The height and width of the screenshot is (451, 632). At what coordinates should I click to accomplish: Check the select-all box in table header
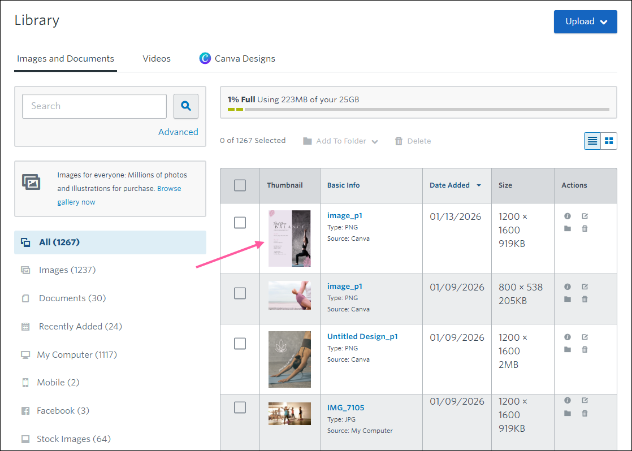coord(240,185)
